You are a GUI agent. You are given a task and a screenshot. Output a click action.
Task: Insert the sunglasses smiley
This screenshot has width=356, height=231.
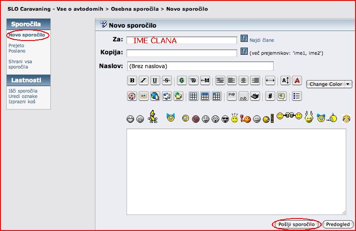point(225,119)
